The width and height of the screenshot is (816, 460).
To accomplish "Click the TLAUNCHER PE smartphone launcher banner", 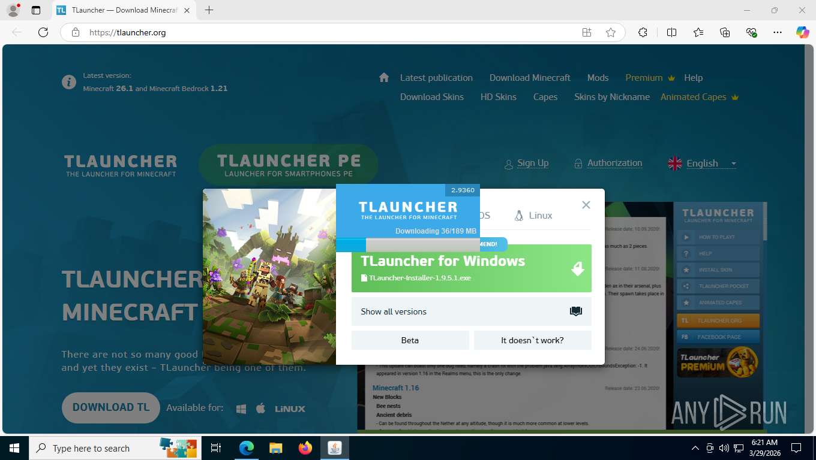I will [289, 164].
